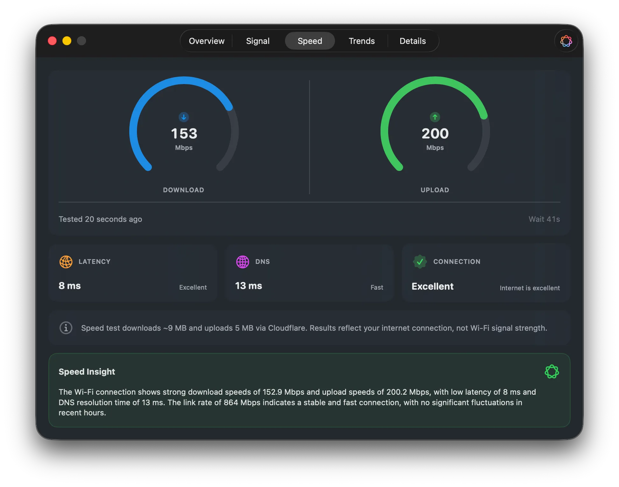Click the Wait 41s countdown label
Screen dimensions: 619x487
(x=544, y=219)
